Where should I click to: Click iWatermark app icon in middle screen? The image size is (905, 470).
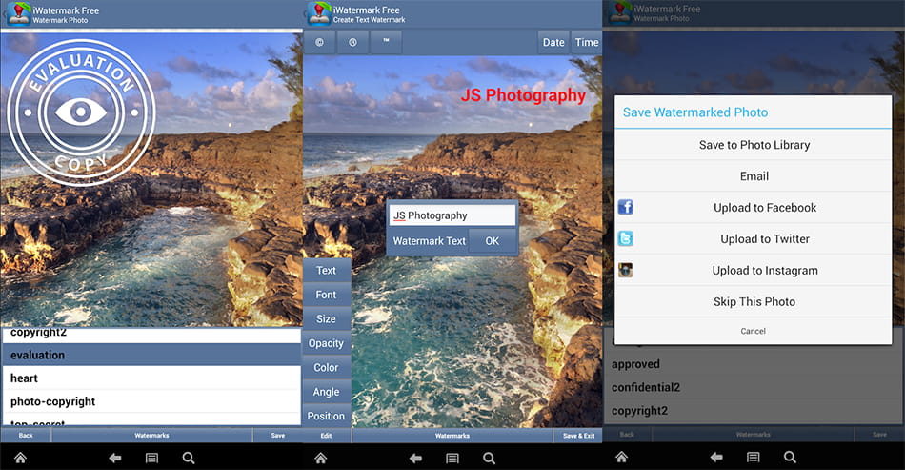[319, 14]
